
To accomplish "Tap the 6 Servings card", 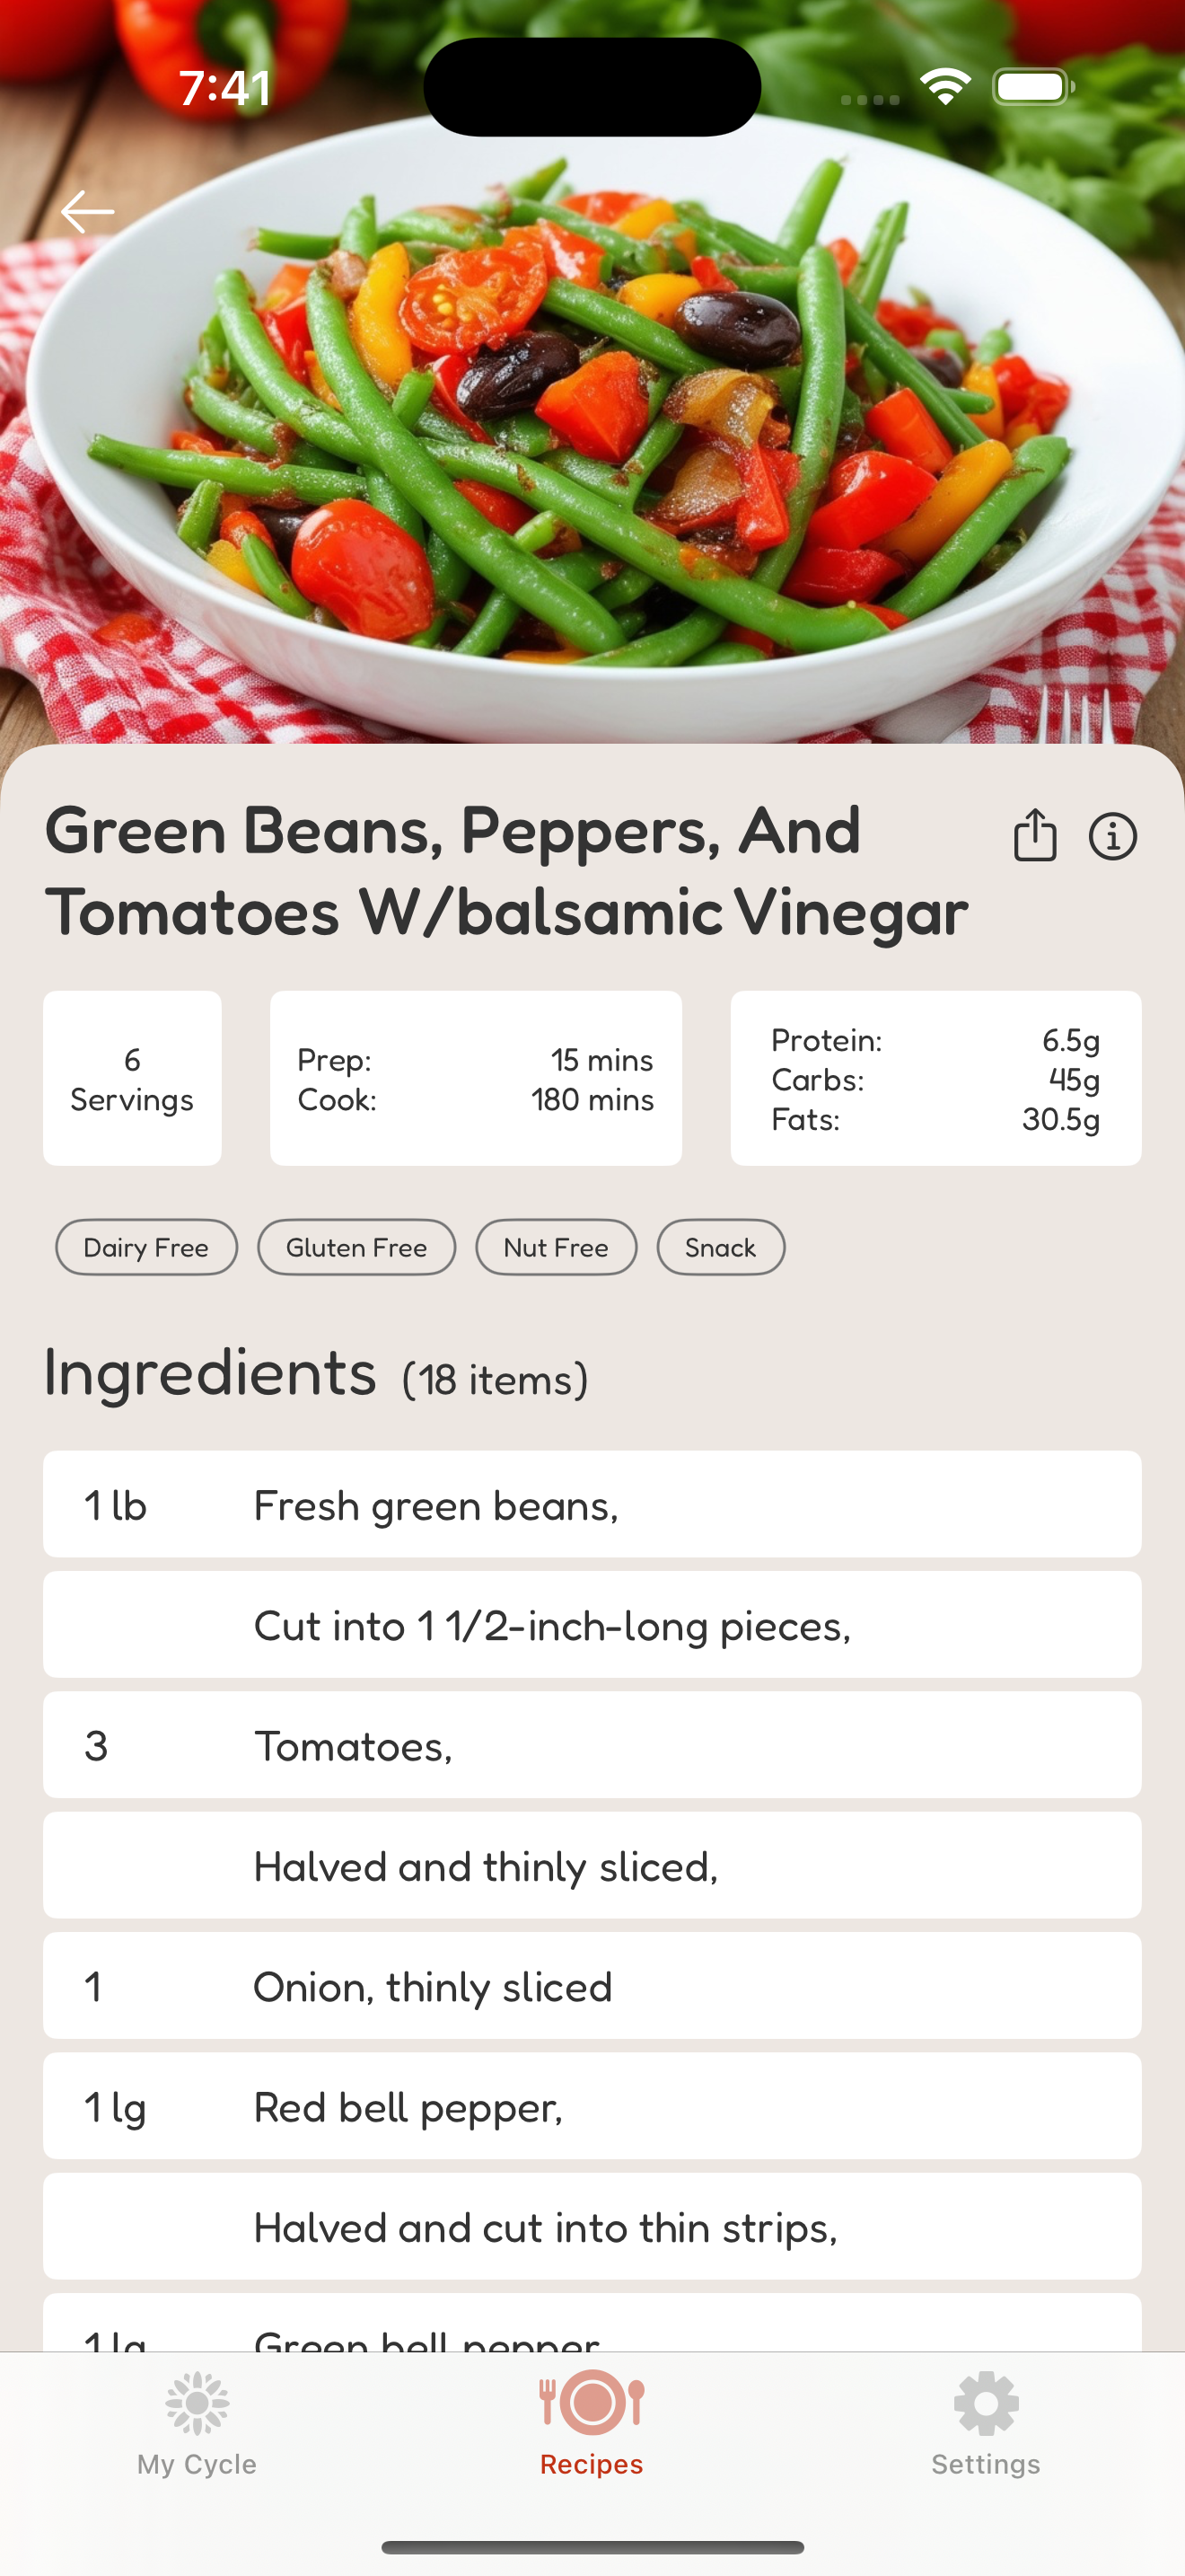I will click(x=132, y=1078).
